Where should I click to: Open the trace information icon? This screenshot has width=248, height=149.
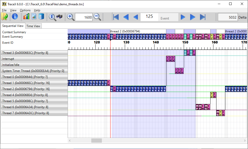pos(15,17)
